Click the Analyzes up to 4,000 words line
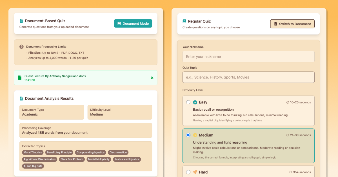The image size is (338, 177). pos(57,58)
